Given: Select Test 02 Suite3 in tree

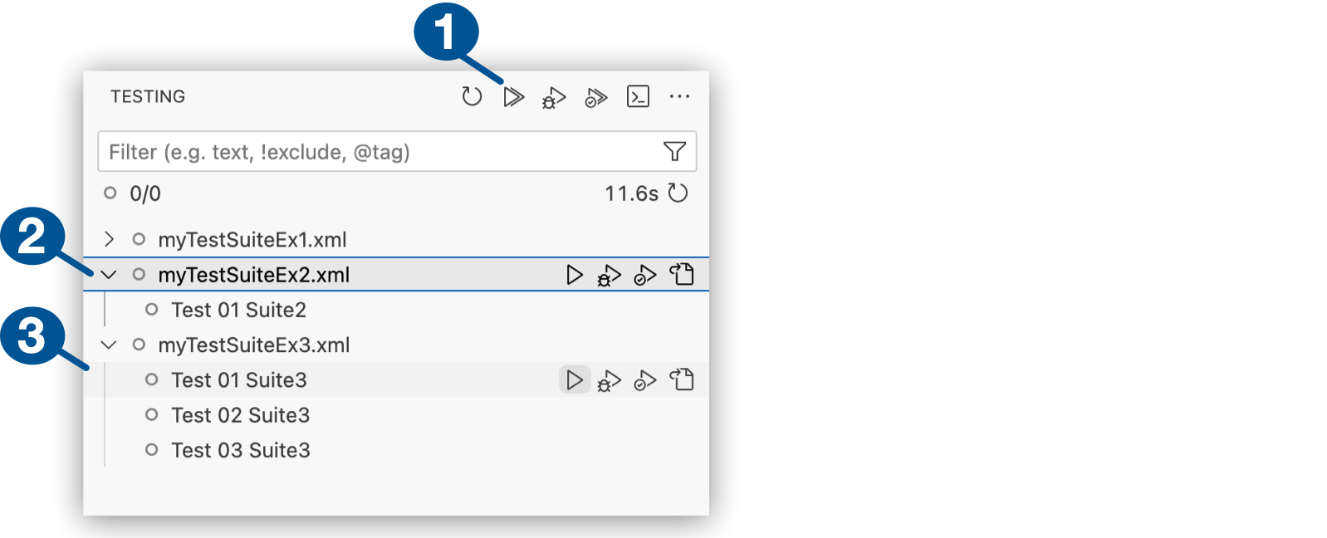Looking at the screenshot, I should pyautogui.click(x=240, y=415).
